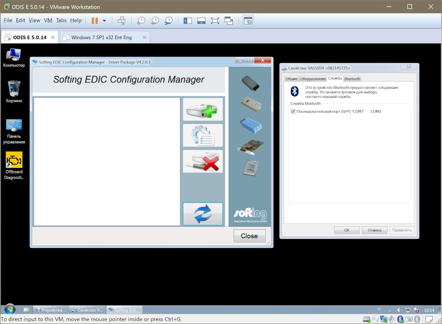Open the View menu

[35, 20]
